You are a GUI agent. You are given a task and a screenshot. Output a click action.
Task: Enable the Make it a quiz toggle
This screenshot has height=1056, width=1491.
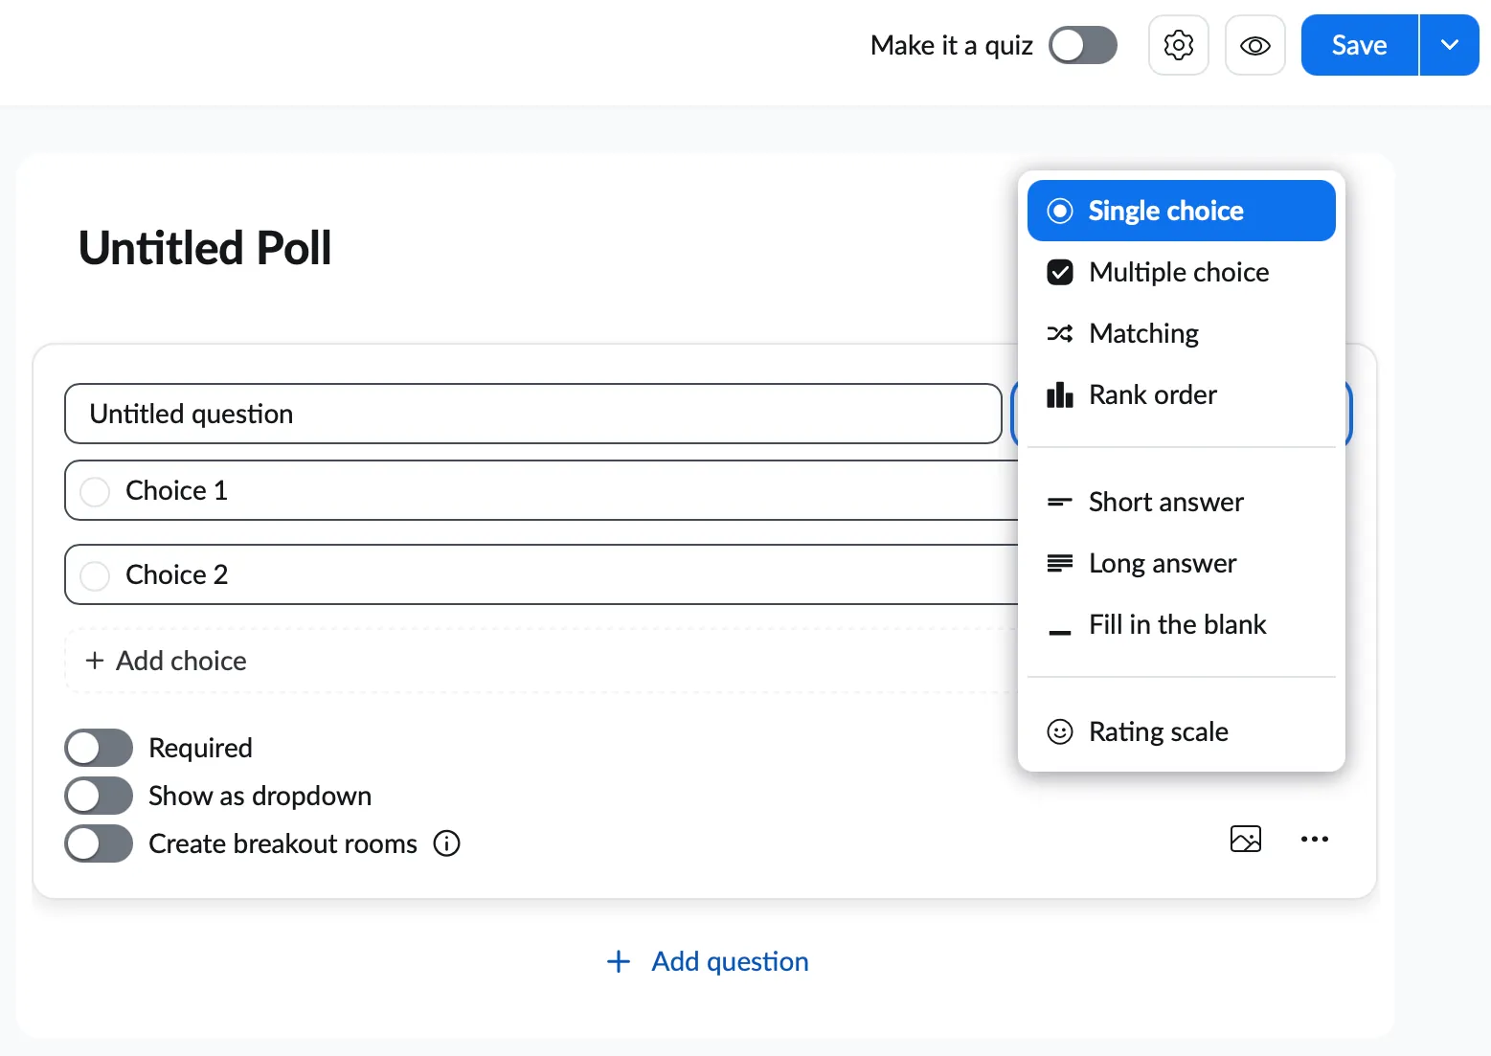point(1083,44)
